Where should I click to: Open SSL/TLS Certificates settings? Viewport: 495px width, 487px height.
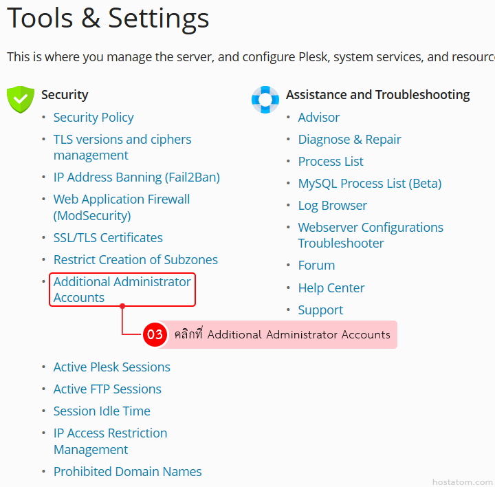108,238
